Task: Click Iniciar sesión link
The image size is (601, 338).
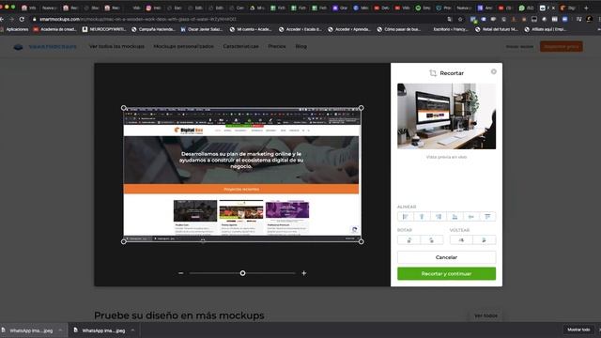Action: pos(519,47)
